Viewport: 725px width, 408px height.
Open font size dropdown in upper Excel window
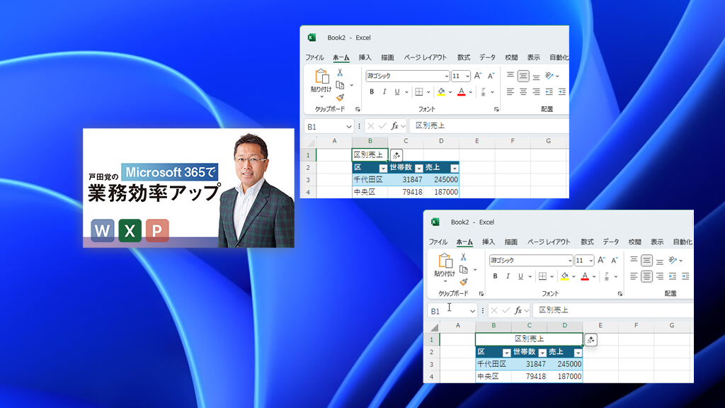click(x=467, y=76)
